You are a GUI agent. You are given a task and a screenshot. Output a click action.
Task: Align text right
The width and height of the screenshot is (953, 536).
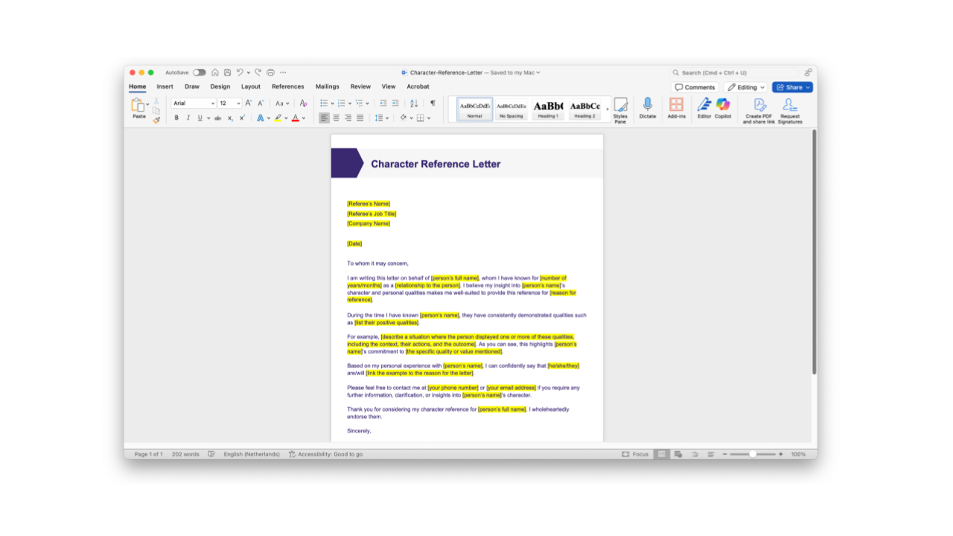[x=348, y=118]
